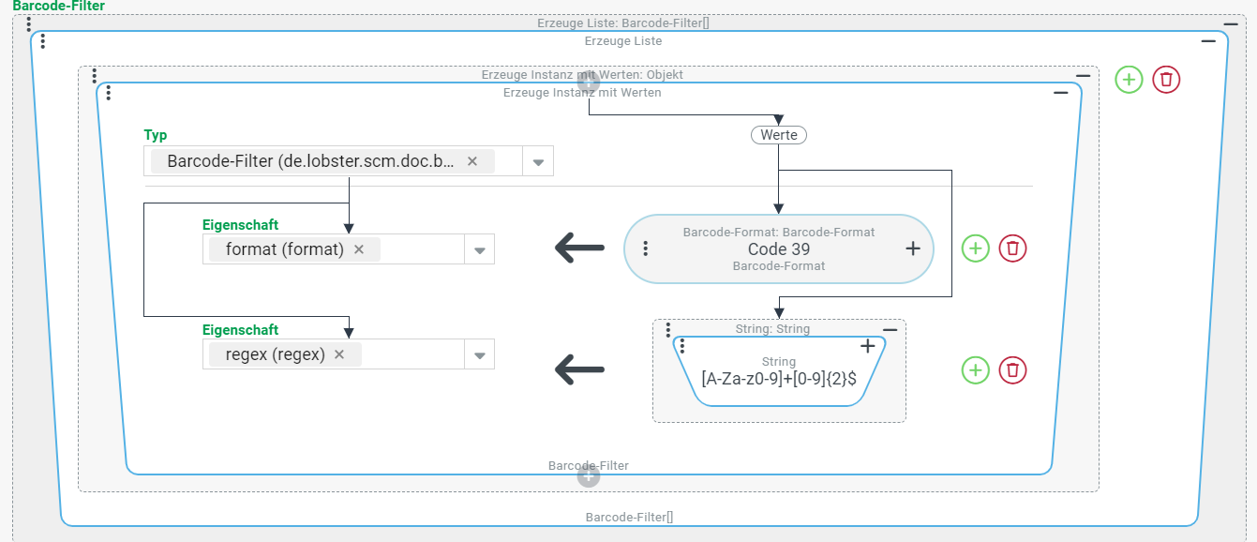Collapse the String: String container
This screenshot has height=542, width=1257.
coord(890,329)
